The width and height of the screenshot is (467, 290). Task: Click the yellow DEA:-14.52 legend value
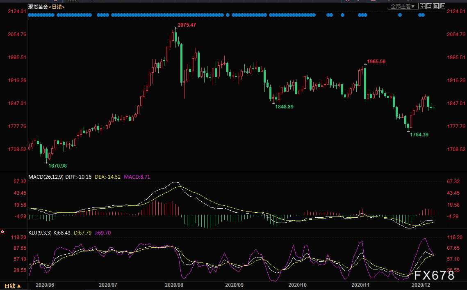tap(107, 177)
